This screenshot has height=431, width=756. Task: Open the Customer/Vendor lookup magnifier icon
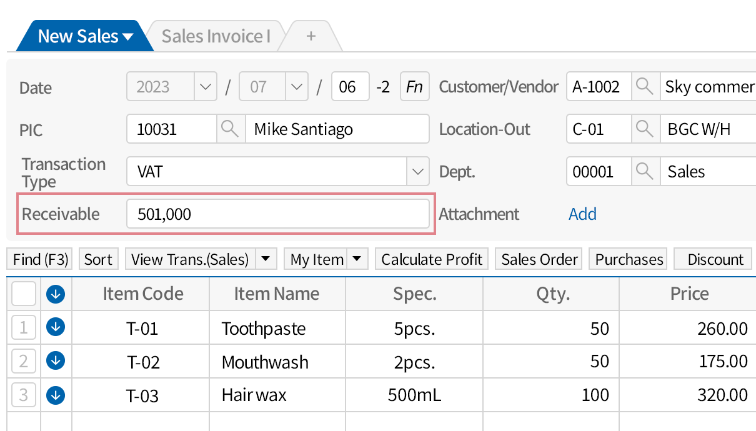[645, 87]
